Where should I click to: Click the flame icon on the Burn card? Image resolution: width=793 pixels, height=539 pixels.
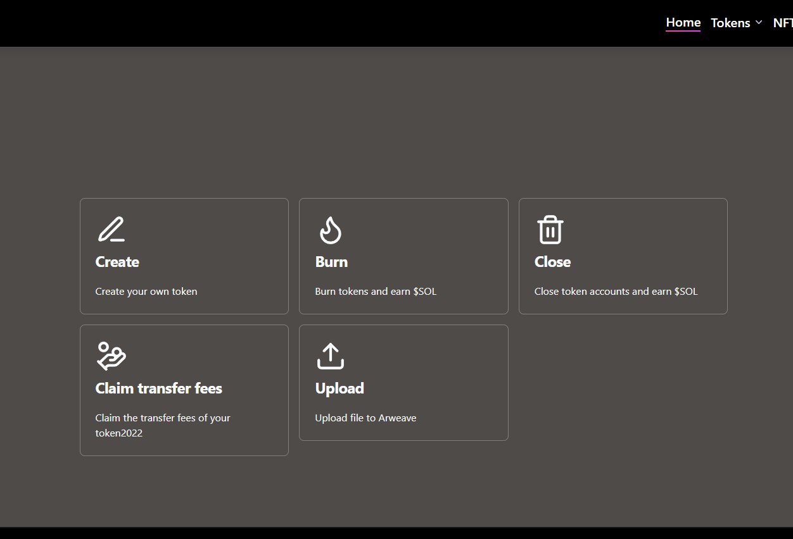tap(330, 230)
